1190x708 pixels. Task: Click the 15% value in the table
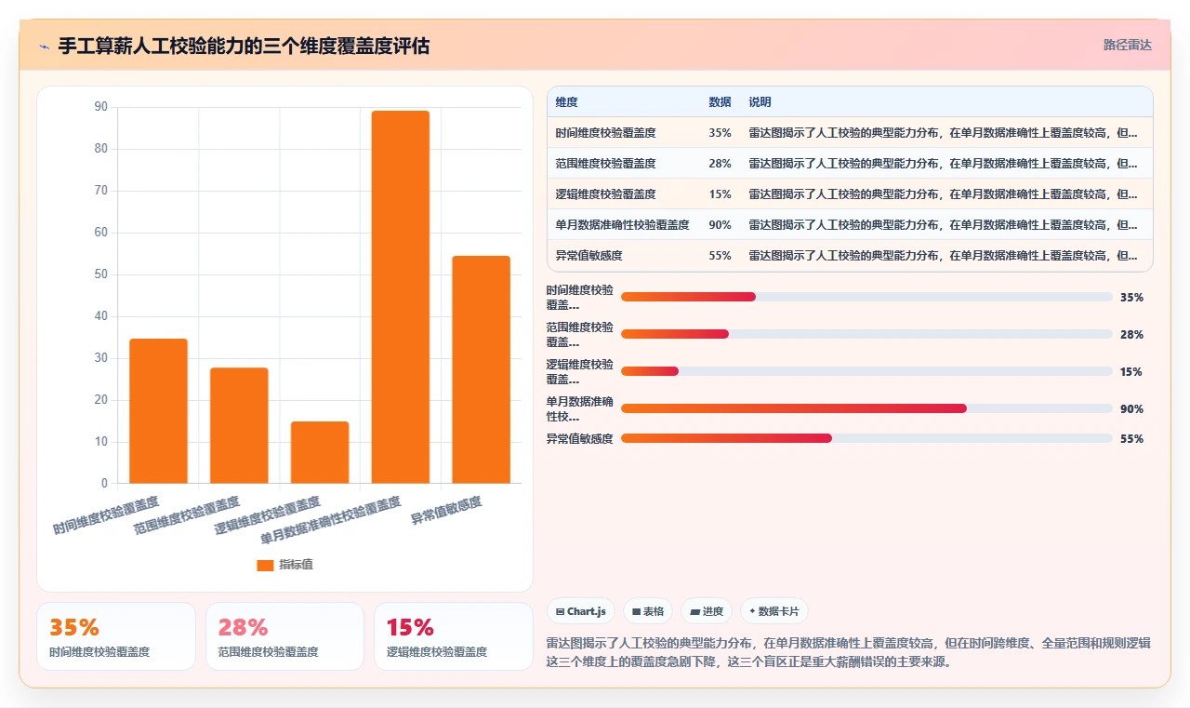pos(720,194)
